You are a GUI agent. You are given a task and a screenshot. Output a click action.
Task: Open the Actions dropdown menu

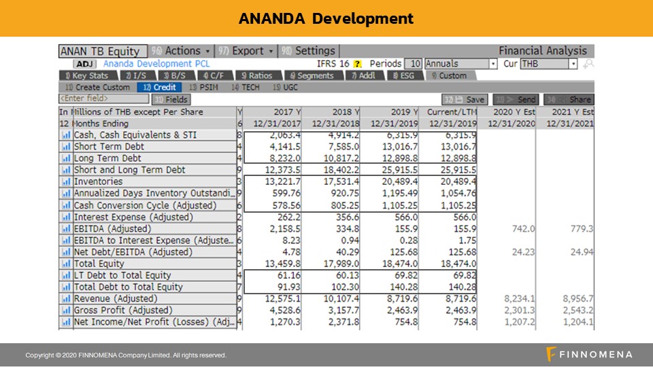181,51
